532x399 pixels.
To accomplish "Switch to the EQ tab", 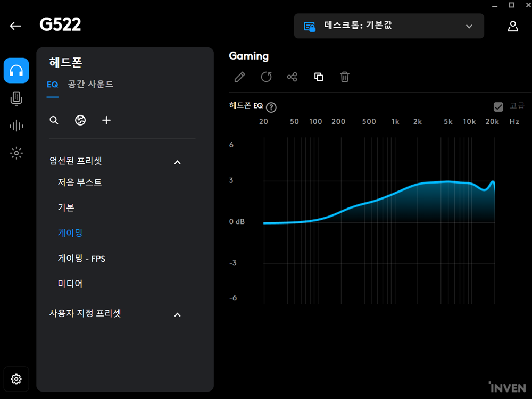I will point(53,84).
